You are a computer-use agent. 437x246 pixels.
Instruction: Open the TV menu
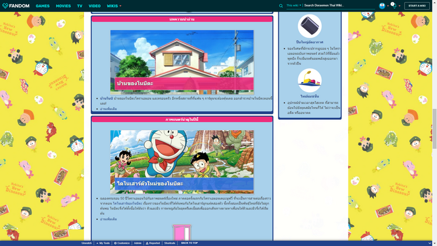(x=80, y=6)
